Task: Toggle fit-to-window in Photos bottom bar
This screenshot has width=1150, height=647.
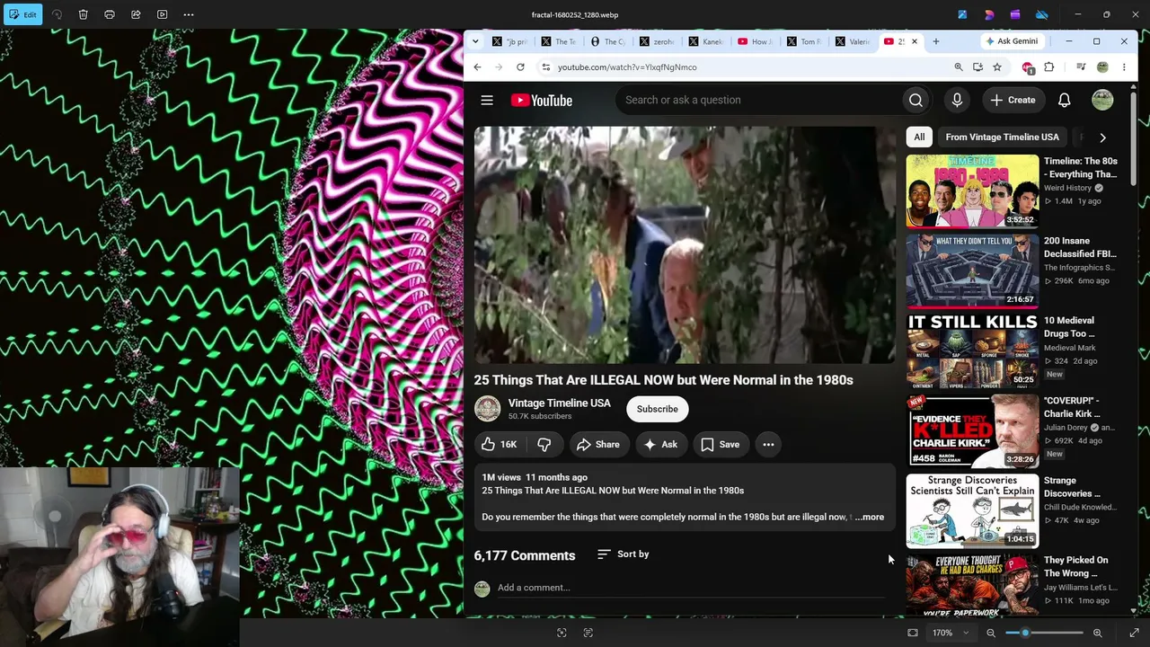Action: pos(913,633)
